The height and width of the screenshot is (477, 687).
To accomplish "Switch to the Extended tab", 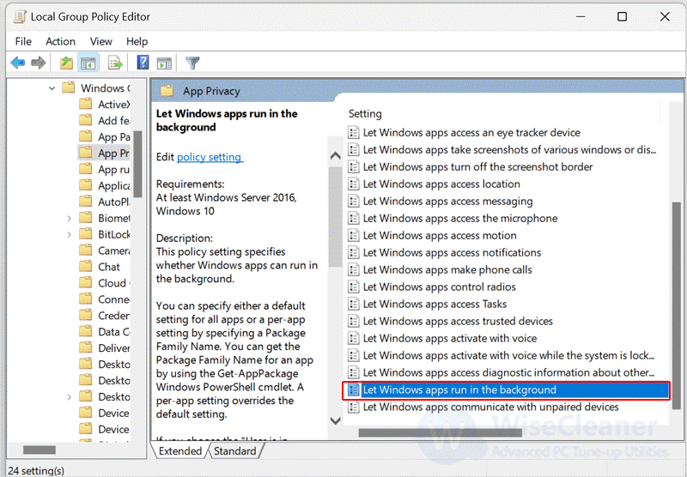I will pos(179,450).
